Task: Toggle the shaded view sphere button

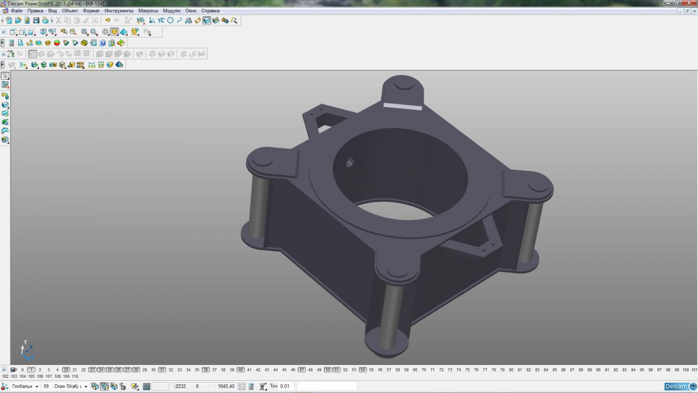Action: tap(115, 32)
